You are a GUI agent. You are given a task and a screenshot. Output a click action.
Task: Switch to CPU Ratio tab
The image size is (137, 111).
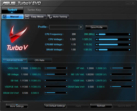click(40, 60)
